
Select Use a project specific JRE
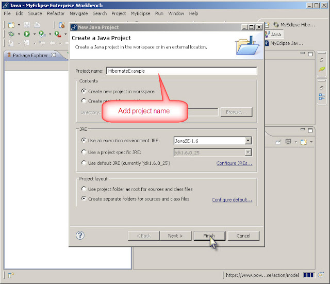(84, 152)
